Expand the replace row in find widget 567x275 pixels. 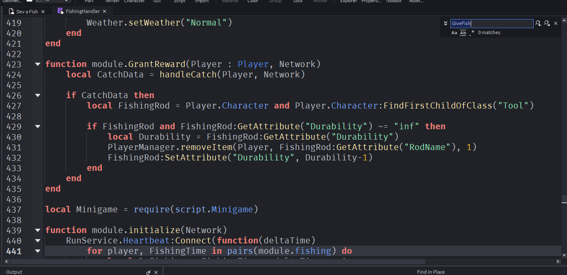click(445, 23)
